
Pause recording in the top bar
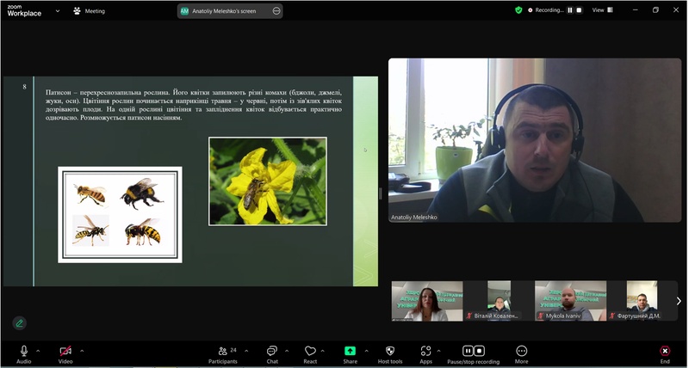(x=569, y=10)
